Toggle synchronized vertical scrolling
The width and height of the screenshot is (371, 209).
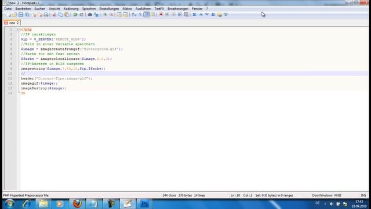click(119, 15)
